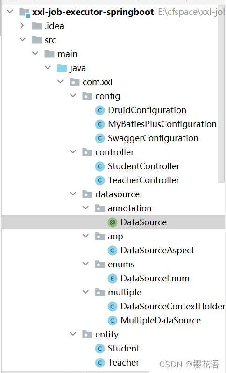Image resolution: width=226 pixels, height=373 pixels.
Task: Click the java source folder icon
Action: click(x=62, y=68)
